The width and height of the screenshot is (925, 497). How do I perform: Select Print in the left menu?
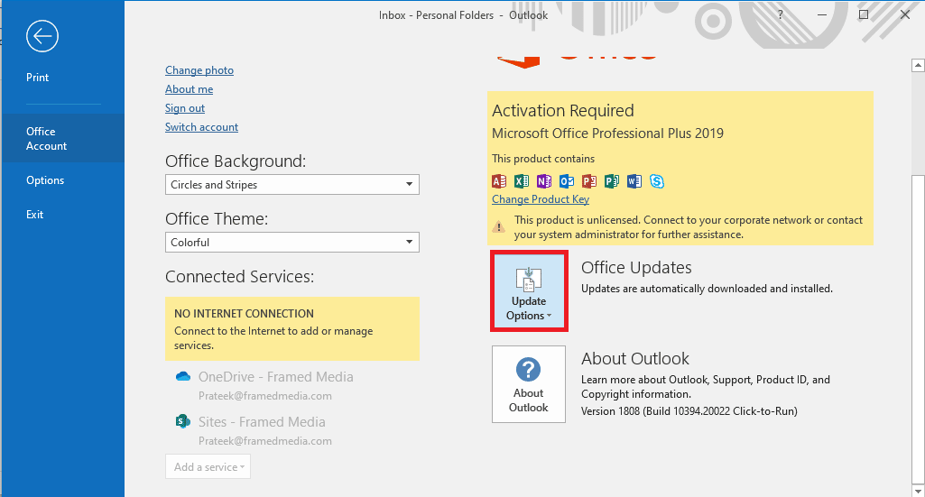click(x=37, y=78)
